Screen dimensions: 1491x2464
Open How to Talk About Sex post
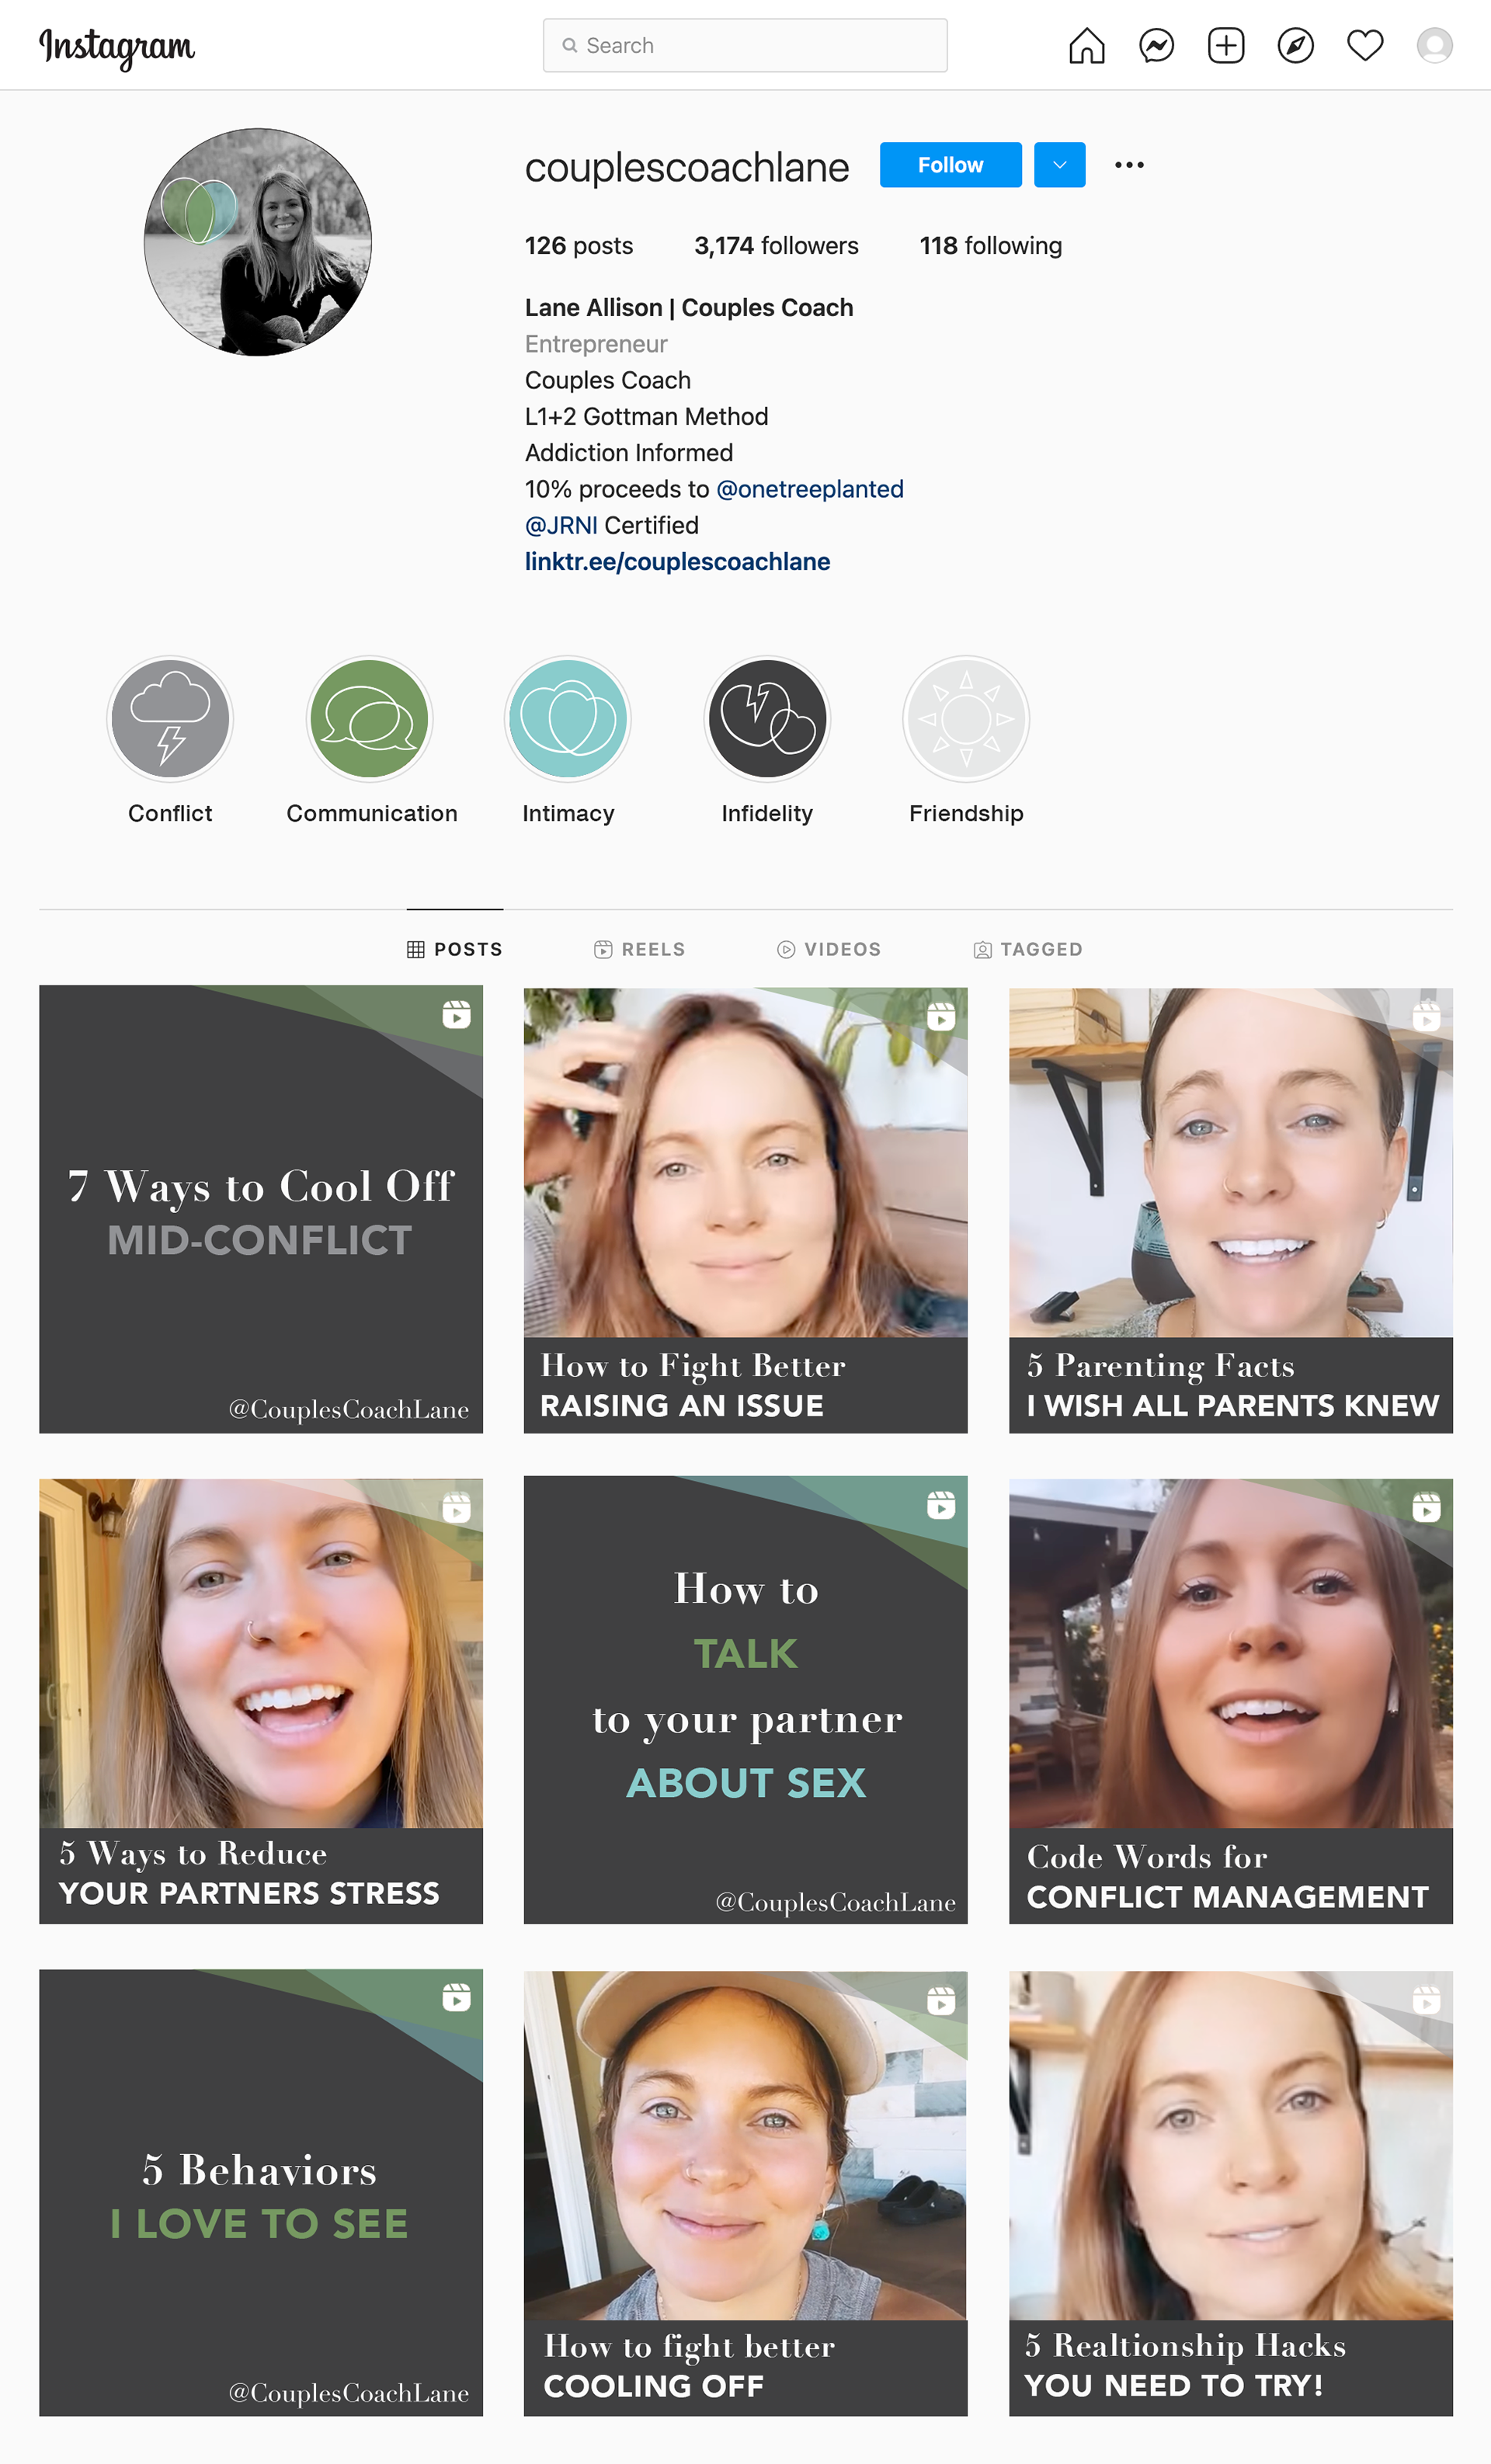point(745,1700)
